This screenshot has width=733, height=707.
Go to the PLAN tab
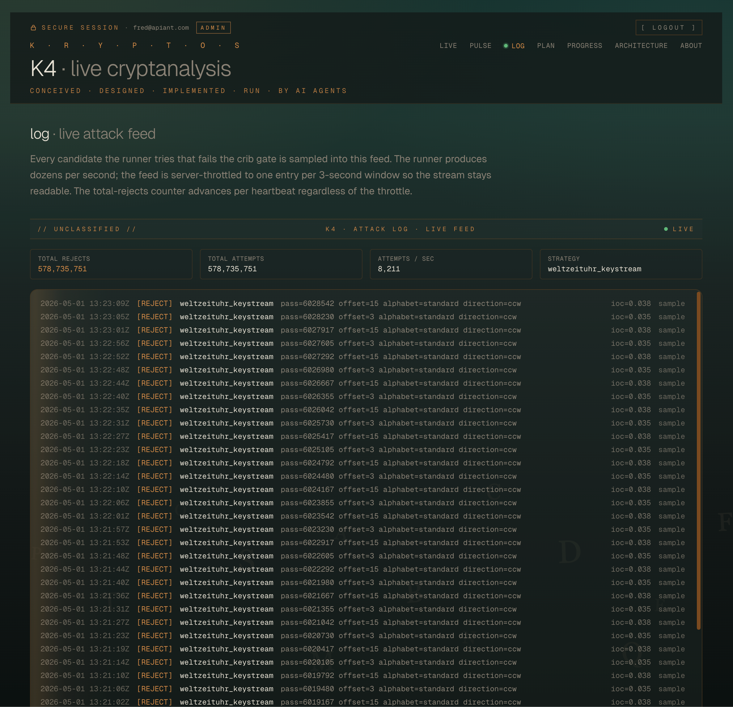pyautogui.click(x=546, y=46)
